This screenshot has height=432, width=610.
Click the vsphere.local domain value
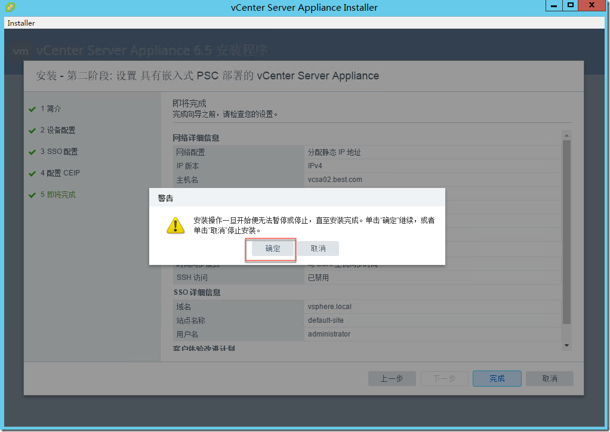coord(329,307)
